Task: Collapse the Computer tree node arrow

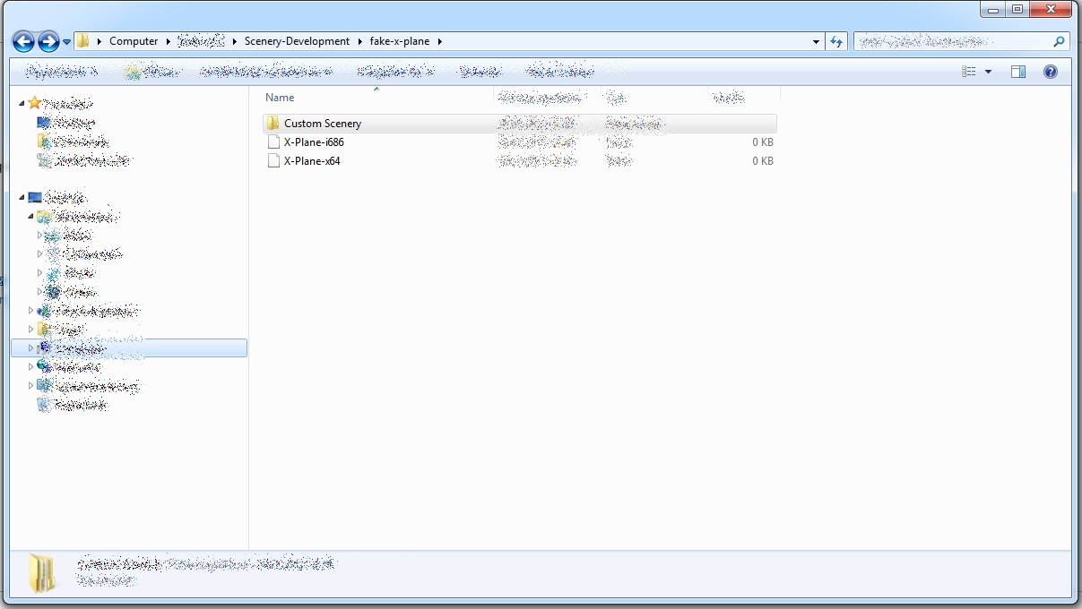Action: pos(22,198)
